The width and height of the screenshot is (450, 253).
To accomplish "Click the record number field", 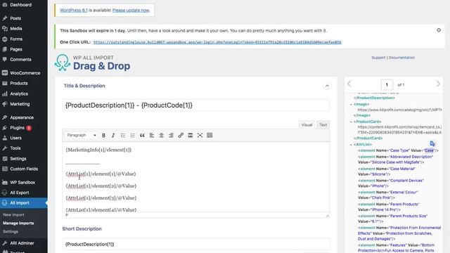I will click(x=387, y=84).
